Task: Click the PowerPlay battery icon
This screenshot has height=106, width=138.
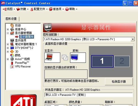Action: 12,63
